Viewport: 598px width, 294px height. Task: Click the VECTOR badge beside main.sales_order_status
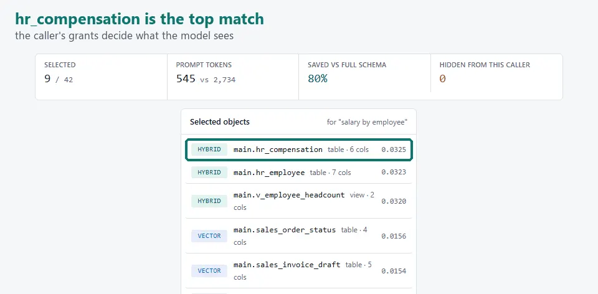pyautogui.click(x=209, y=236)
